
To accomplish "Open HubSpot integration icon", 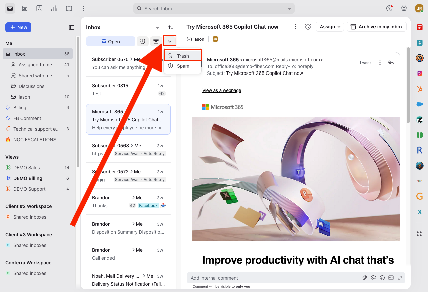I will coord(419,89).
